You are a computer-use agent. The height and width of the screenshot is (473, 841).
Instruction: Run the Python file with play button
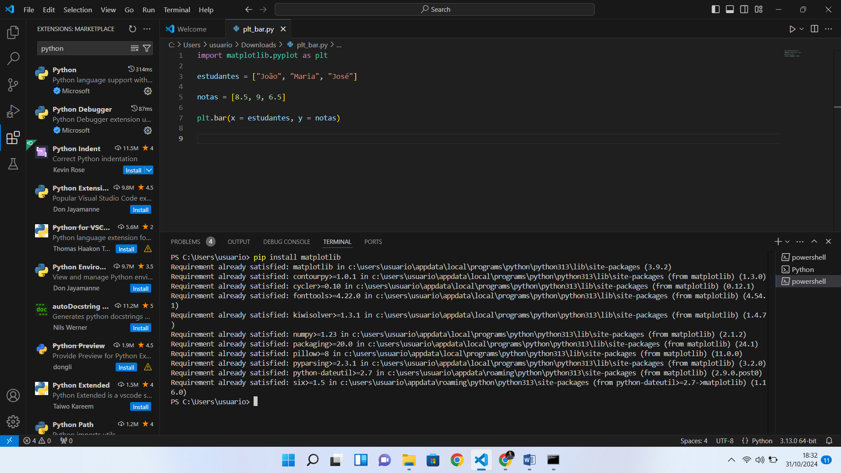click(x=792, y=29)
